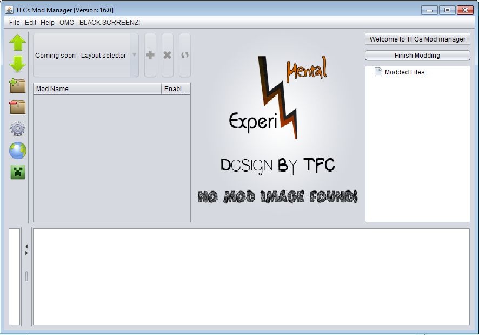This screenshot has height=335, width=479.
Task: Click the Finish Modding button
Action: point(417,56)
